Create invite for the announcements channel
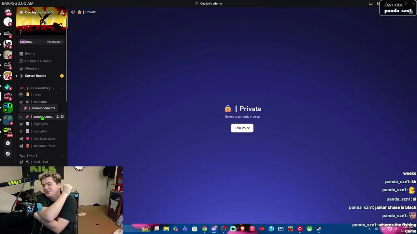The image size is (417, 234). point(58,117)
